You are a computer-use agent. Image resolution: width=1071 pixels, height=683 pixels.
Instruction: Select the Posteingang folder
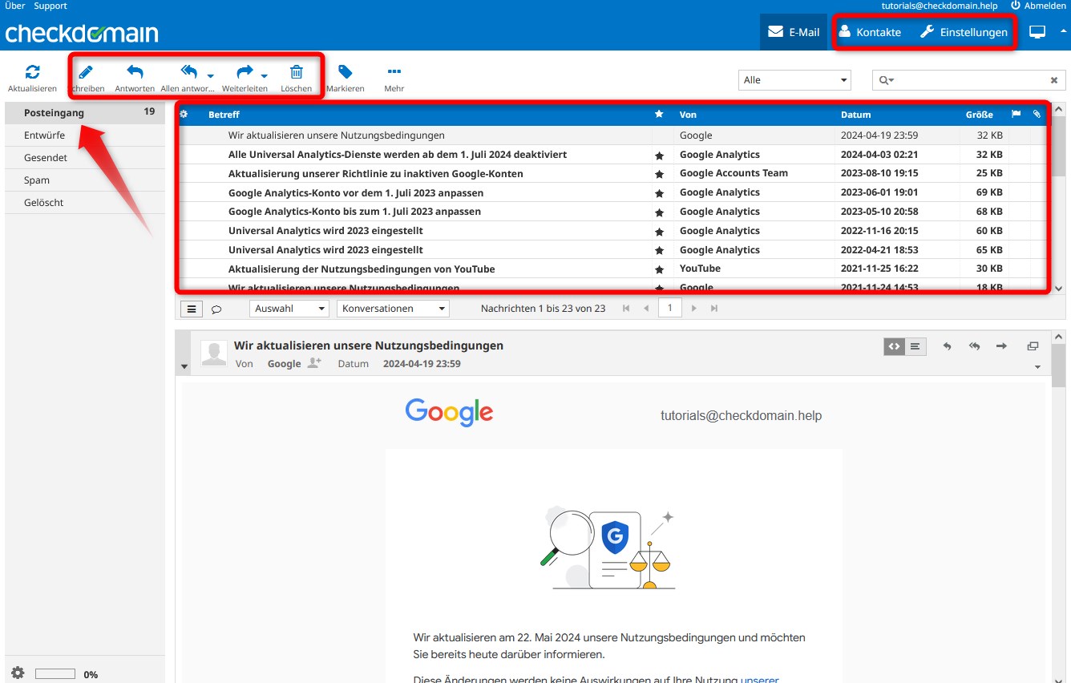85,113
